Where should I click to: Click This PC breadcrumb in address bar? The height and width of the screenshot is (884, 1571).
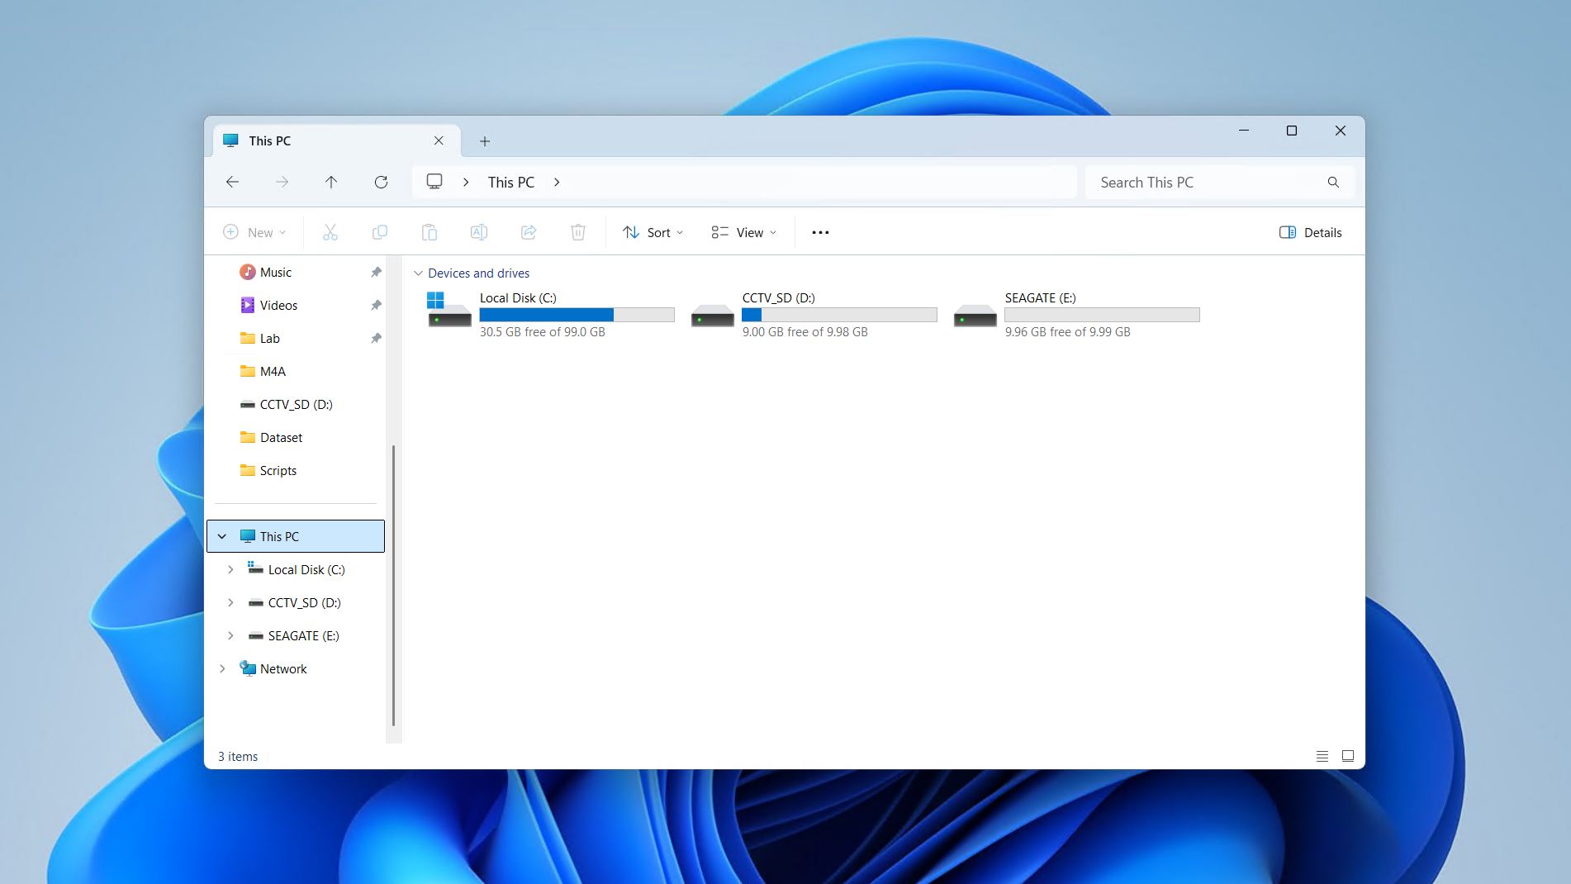point(511,182)
